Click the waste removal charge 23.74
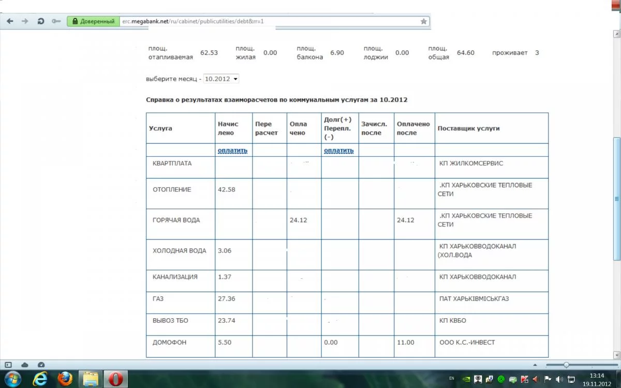This screenshot has width=621, height=388. pyautogui.click(x=227, y=320)
